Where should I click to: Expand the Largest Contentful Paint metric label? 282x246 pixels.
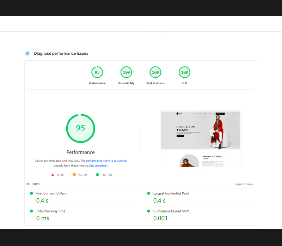point(171,193)
